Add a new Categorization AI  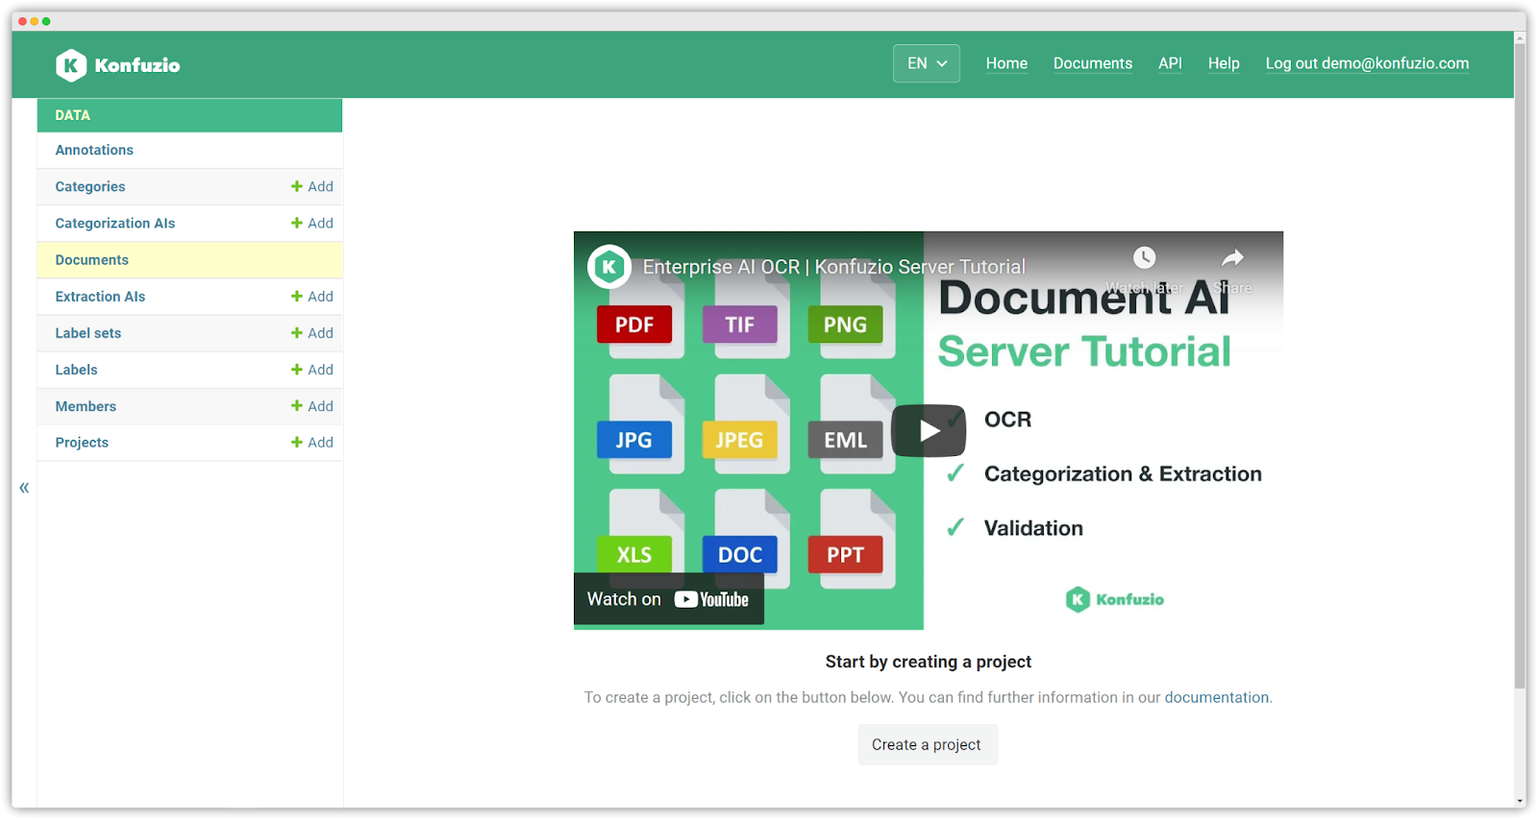(312, 223)
